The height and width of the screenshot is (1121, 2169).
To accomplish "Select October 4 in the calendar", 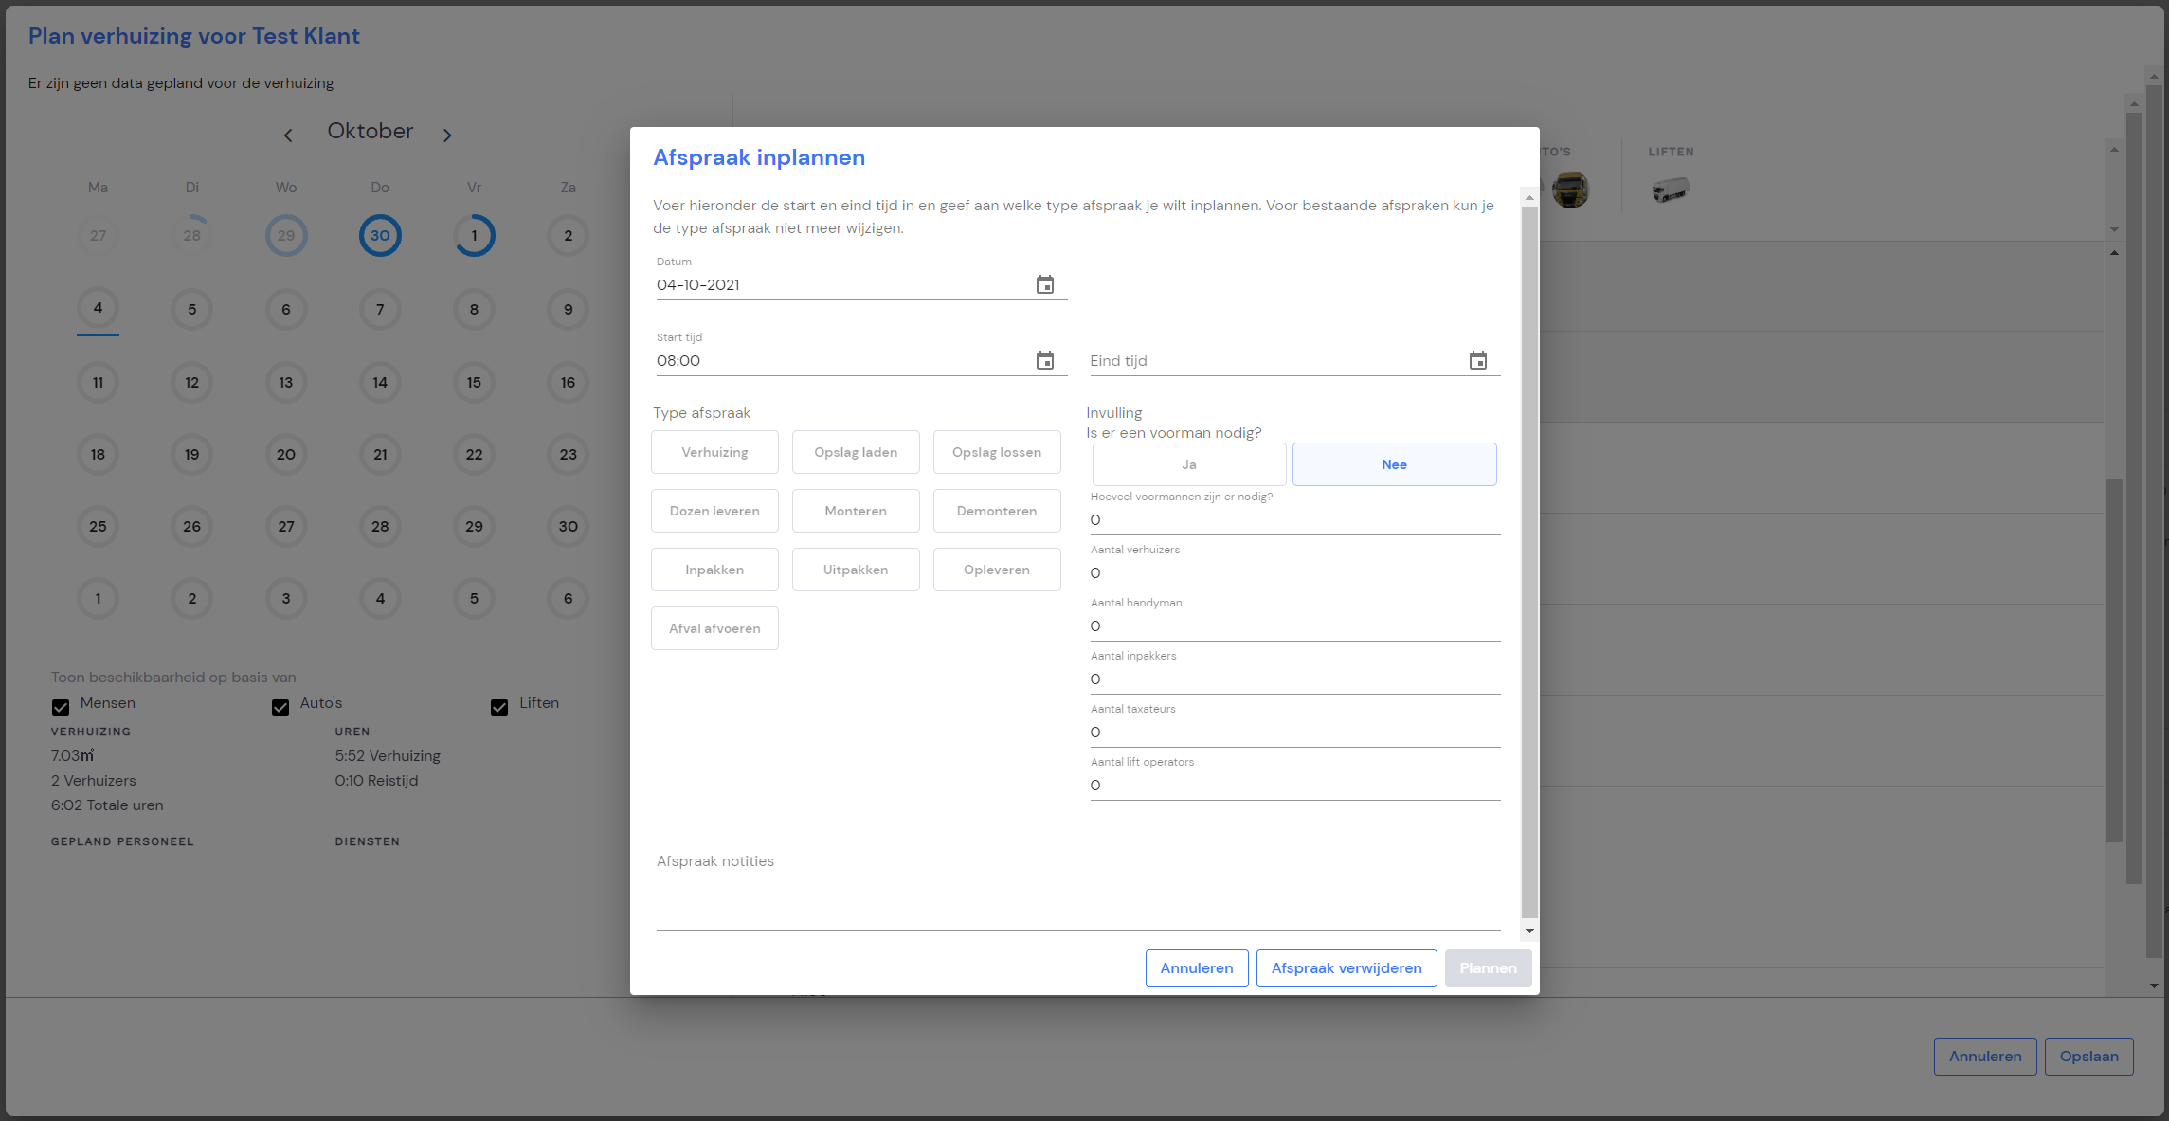I will tap(98, 308).
